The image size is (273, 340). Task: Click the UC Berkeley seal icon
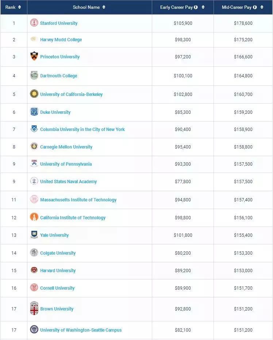point(34,94)
